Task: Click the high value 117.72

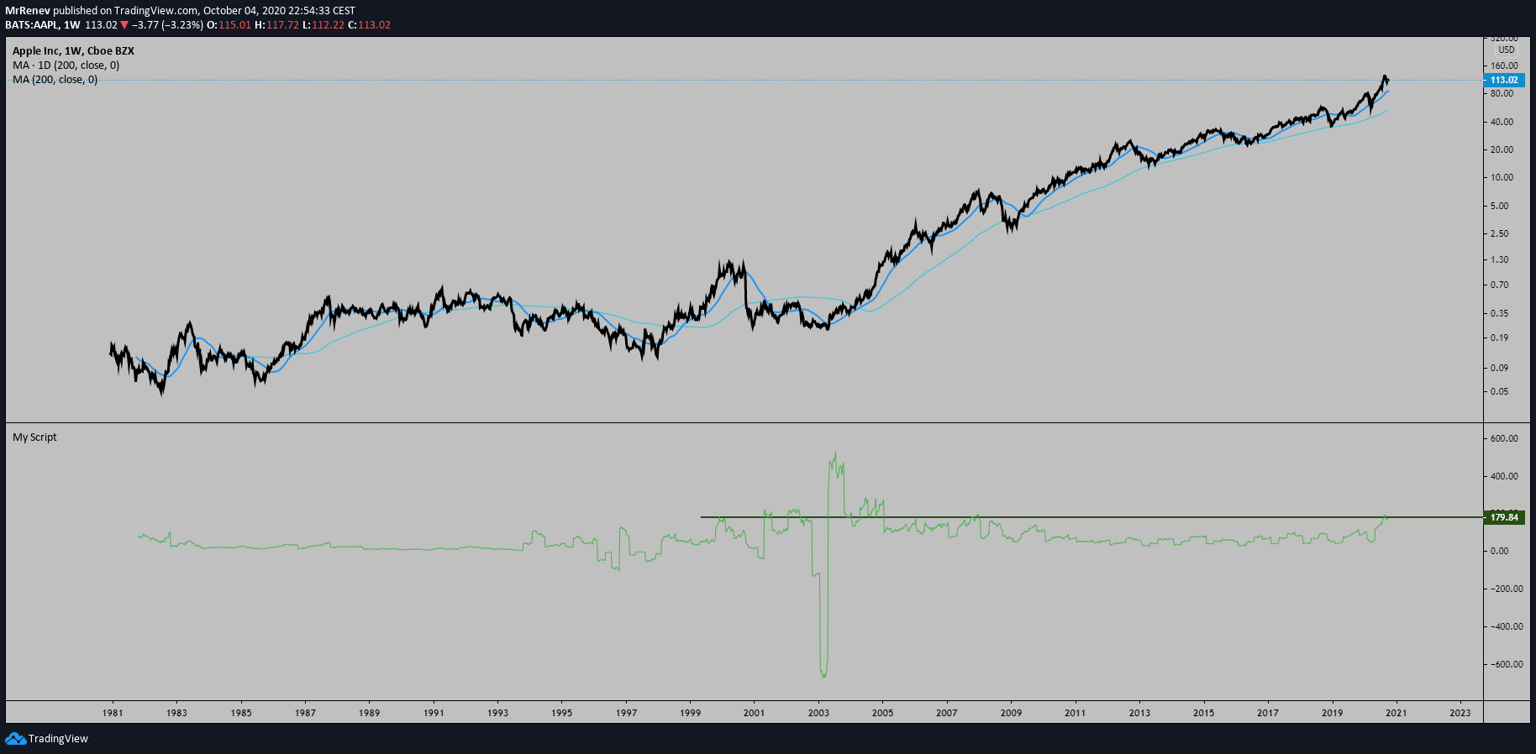Action: point(283,25)
